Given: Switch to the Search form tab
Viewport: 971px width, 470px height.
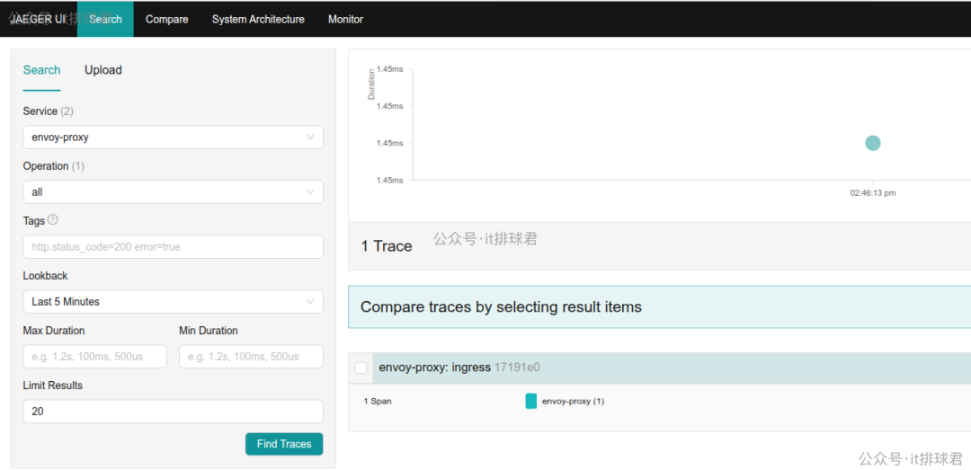Looking at the screenshot, I should pyautogui.click(x=41, y=70).
